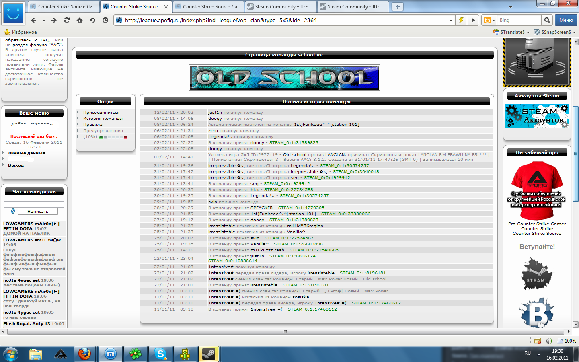Open the browsing history clock icon
Screen dimensions: 579x362
tap(105, 20)
